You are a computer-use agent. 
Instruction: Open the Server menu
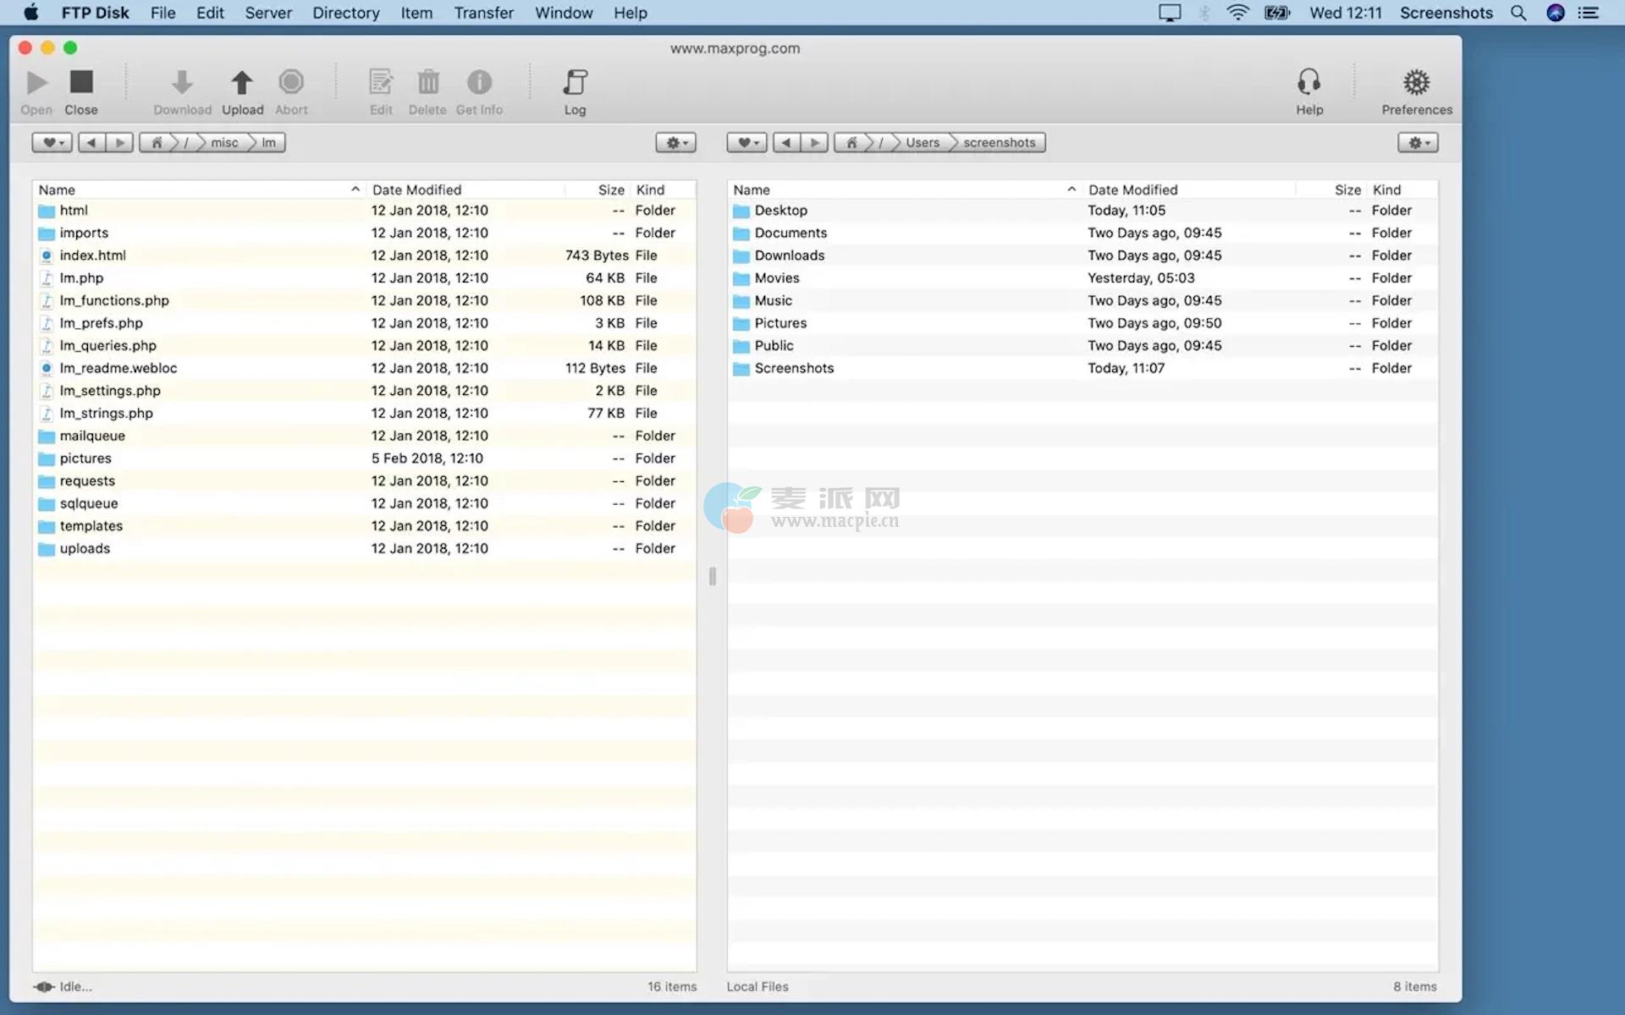click(268, 13)
